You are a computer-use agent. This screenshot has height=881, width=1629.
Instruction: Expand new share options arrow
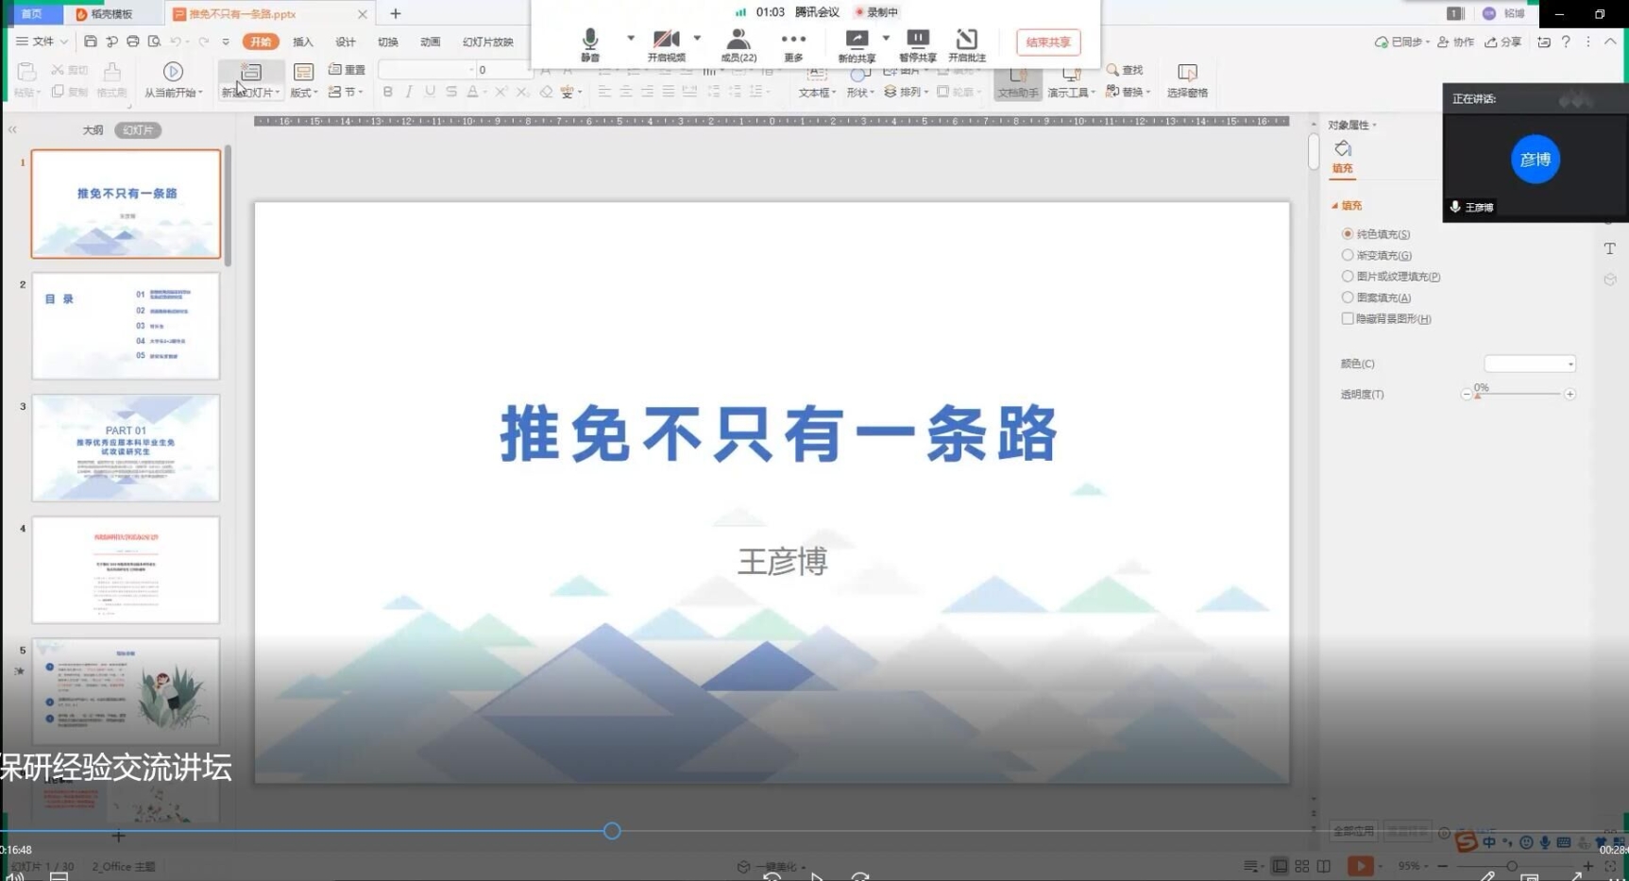click(x=886, y=38)
